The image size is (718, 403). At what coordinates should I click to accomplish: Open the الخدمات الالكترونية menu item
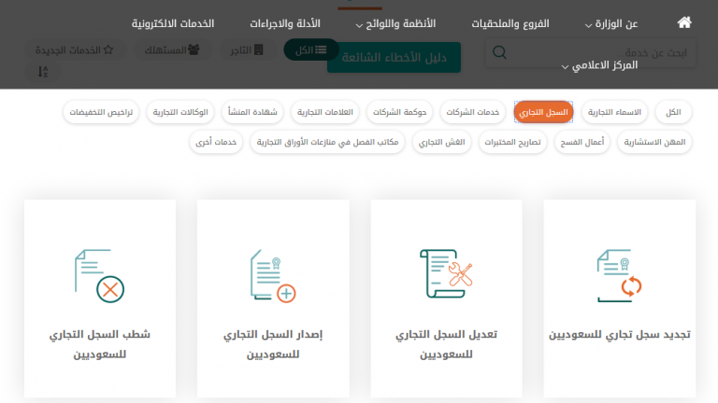click(x=173, y=23)
